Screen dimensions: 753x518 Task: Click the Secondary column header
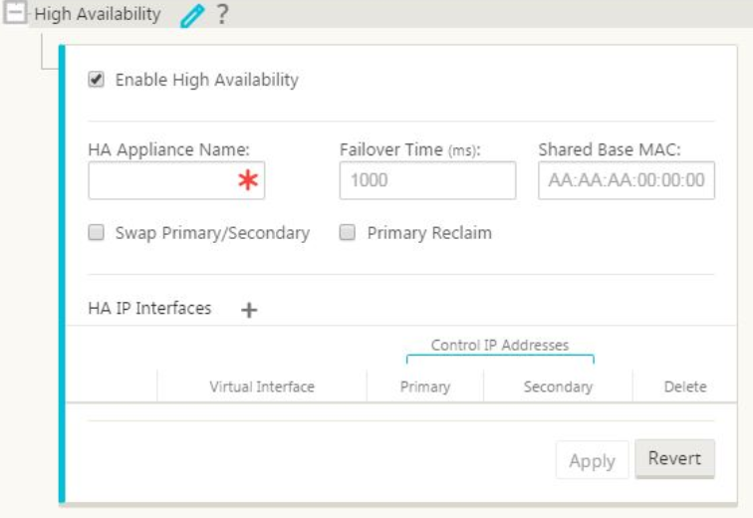tap(558, 387)
